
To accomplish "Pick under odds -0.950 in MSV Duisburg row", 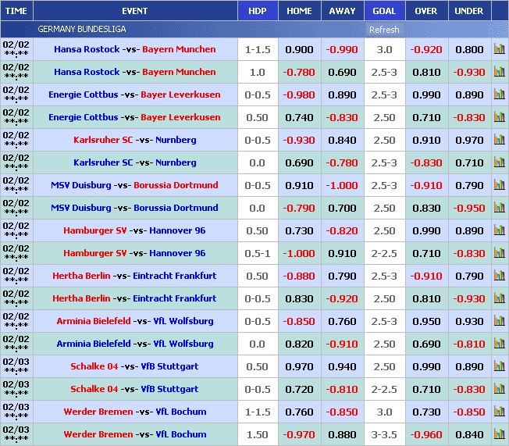I will click(469, 208).
